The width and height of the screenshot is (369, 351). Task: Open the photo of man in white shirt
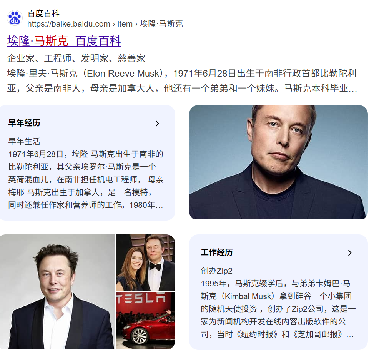click(x=58, y=291)
